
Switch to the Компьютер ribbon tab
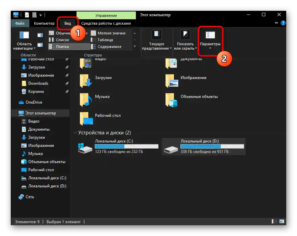(x=44, y=23)
